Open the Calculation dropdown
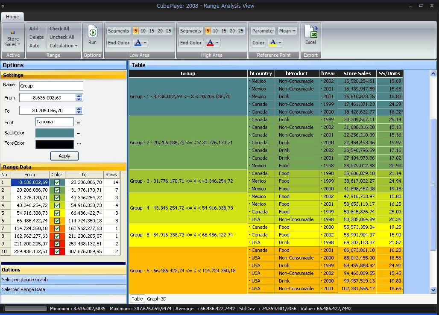Viewport: 439px width, 315px height. [x=63, y=46]
